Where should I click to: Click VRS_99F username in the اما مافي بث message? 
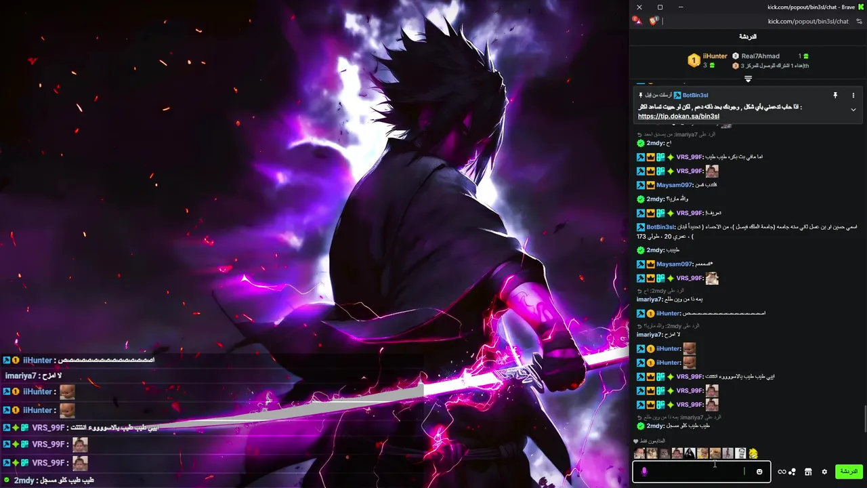point(690,157)
